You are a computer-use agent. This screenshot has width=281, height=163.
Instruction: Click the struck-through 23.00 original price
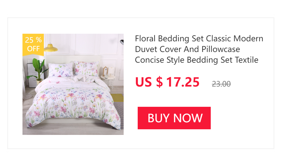[221, 84]
